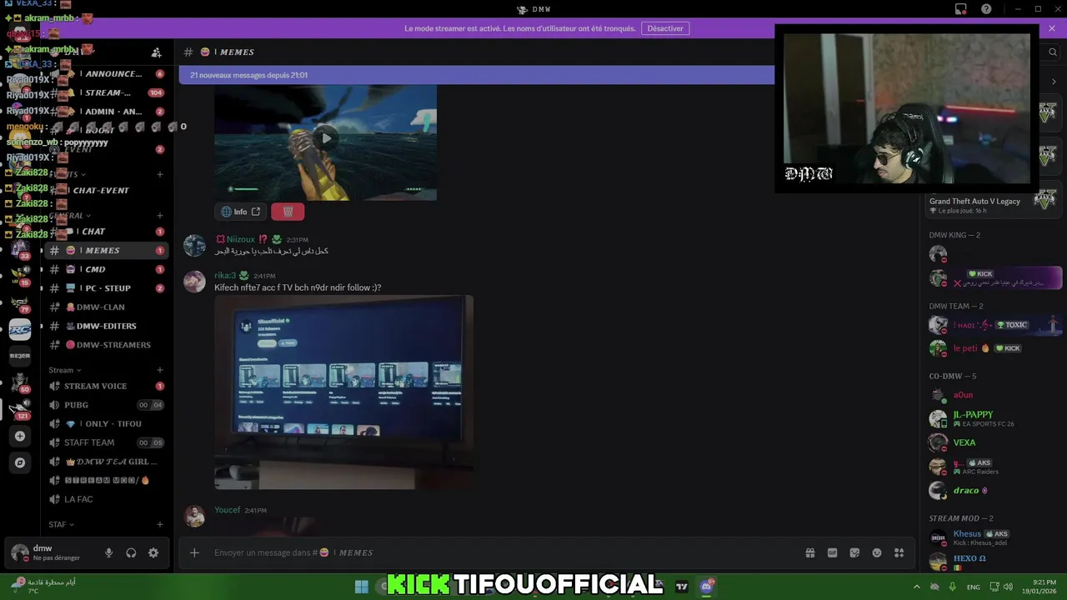Open the TV screen photo attachment
This screenshot has width=1067, height=600.
click(x=343, y=392)
